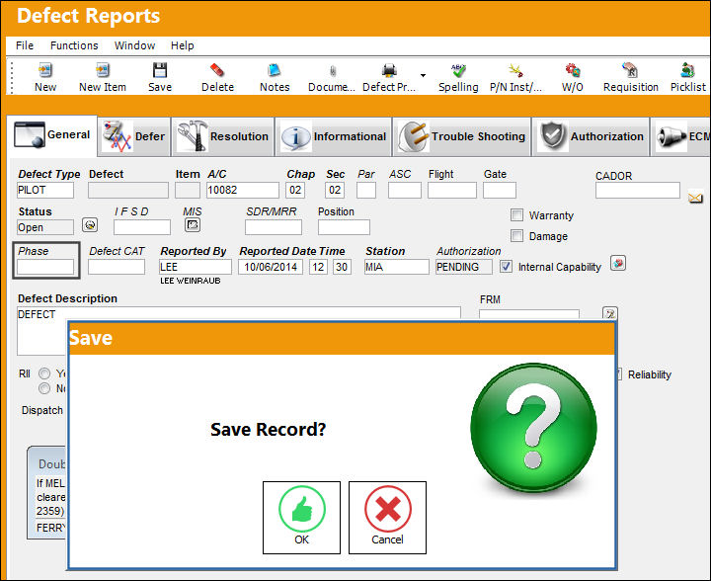Click the Requisition toolbar icon

pos(630,71)
